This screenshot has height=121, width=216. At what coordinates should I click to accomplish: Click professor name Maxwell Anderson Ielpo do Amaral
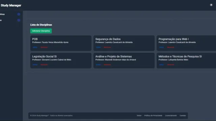click(x=120, y=60)
